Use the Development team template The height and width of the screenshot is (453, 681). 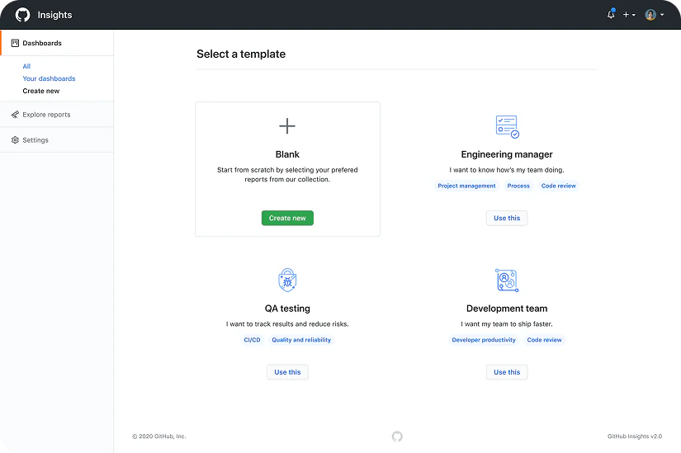point(507,372)
